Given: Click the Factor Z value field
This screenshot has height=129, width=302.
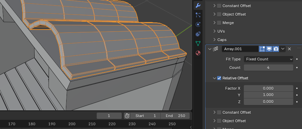Looking at the screenshot, I should 268,102.
